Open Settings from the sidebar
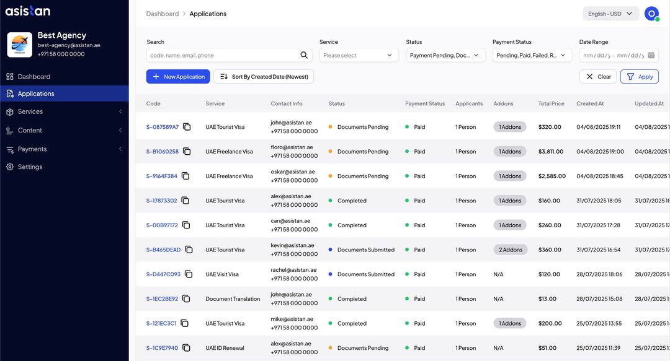The width and height of the screenshot is (670, 361). click(30, 167)
